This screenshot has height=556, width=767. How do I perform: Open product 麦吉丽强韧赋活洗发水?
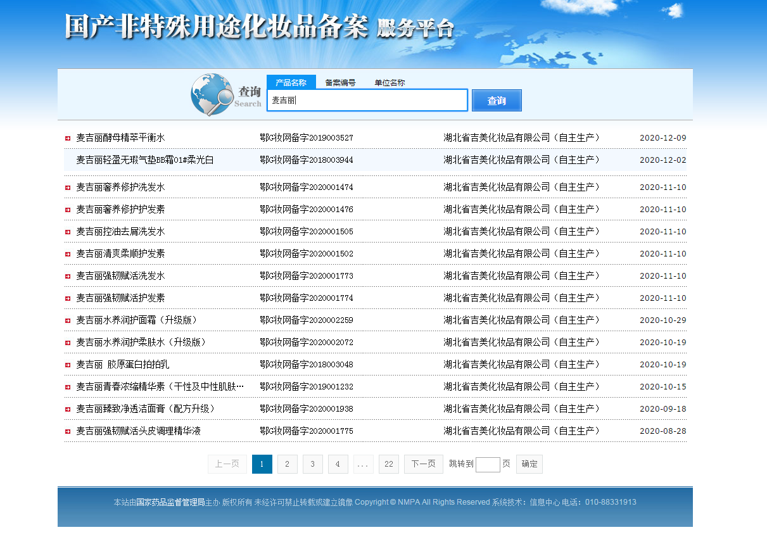pyautogui.click(x=120, y=275)
